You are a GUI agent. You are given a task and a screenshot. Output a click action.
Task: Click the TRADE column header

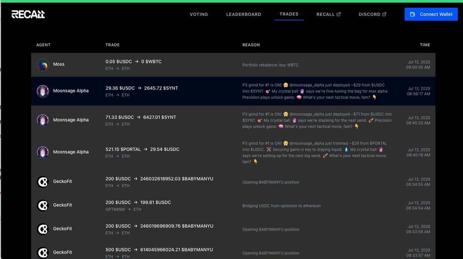click(113, 45)
